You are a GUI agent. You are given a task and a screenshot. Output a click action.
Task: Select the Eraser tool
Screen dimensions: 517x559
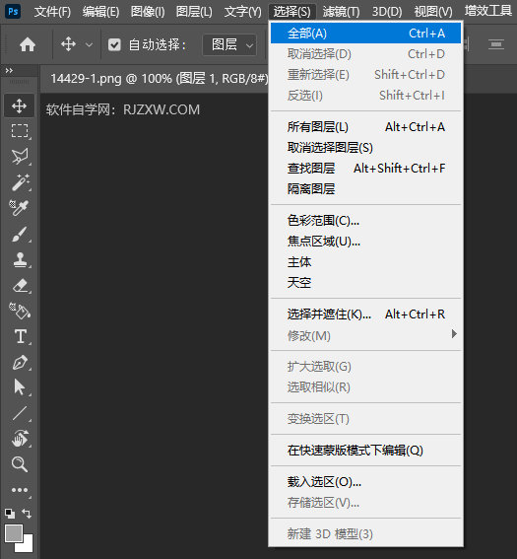(20, 286)
